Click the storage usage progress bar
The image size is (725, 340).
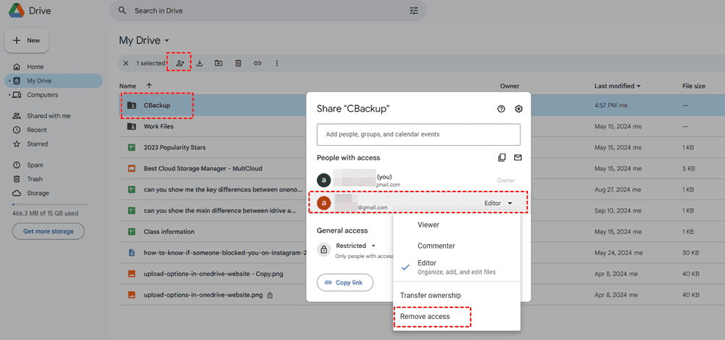51,204
